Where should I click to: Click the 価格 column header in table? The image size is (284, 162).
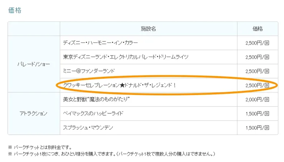click(x=257, y=29)
